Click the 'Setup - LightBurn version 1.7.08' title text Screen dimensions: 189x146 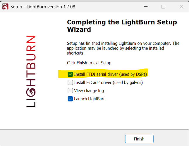click(x=43, y=7)
